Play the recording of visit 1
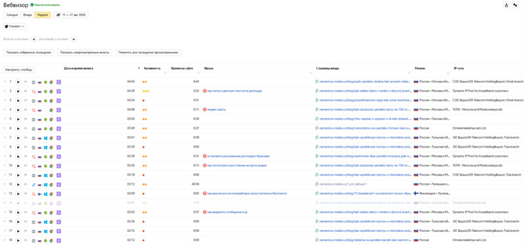524x245 pixels. coord(18,82)
